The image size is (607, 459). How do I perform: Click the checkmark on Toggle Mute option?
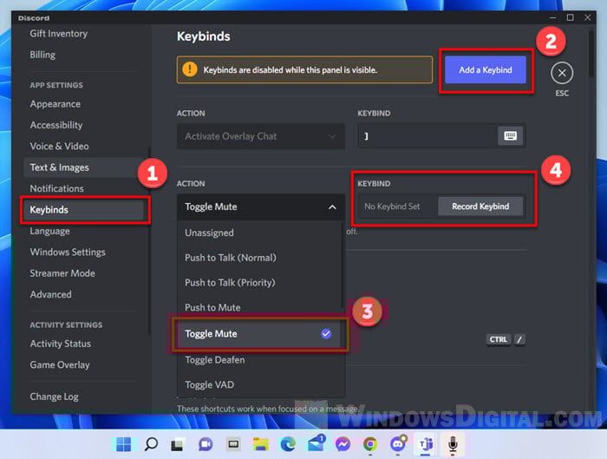click(x=326, y=333)
